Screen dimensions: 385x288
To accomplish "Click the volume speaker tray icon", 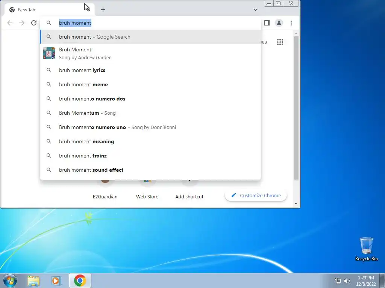I will pos(347,281).
